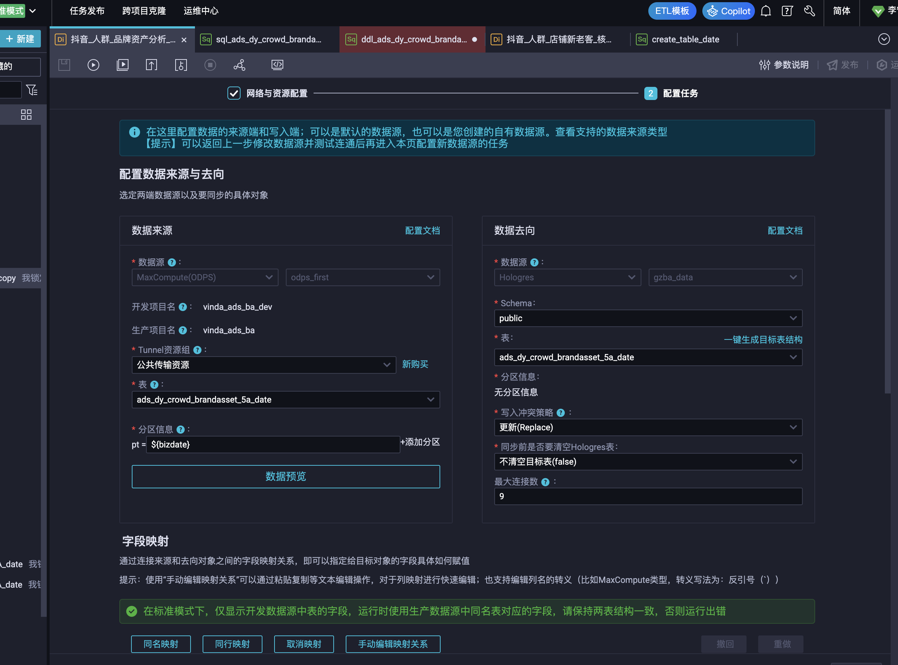This screenshot has height=665, width=898.
Task: Click pt partition ${bizdate} input field
Action: pyautogui.click(x=273, y=445)
